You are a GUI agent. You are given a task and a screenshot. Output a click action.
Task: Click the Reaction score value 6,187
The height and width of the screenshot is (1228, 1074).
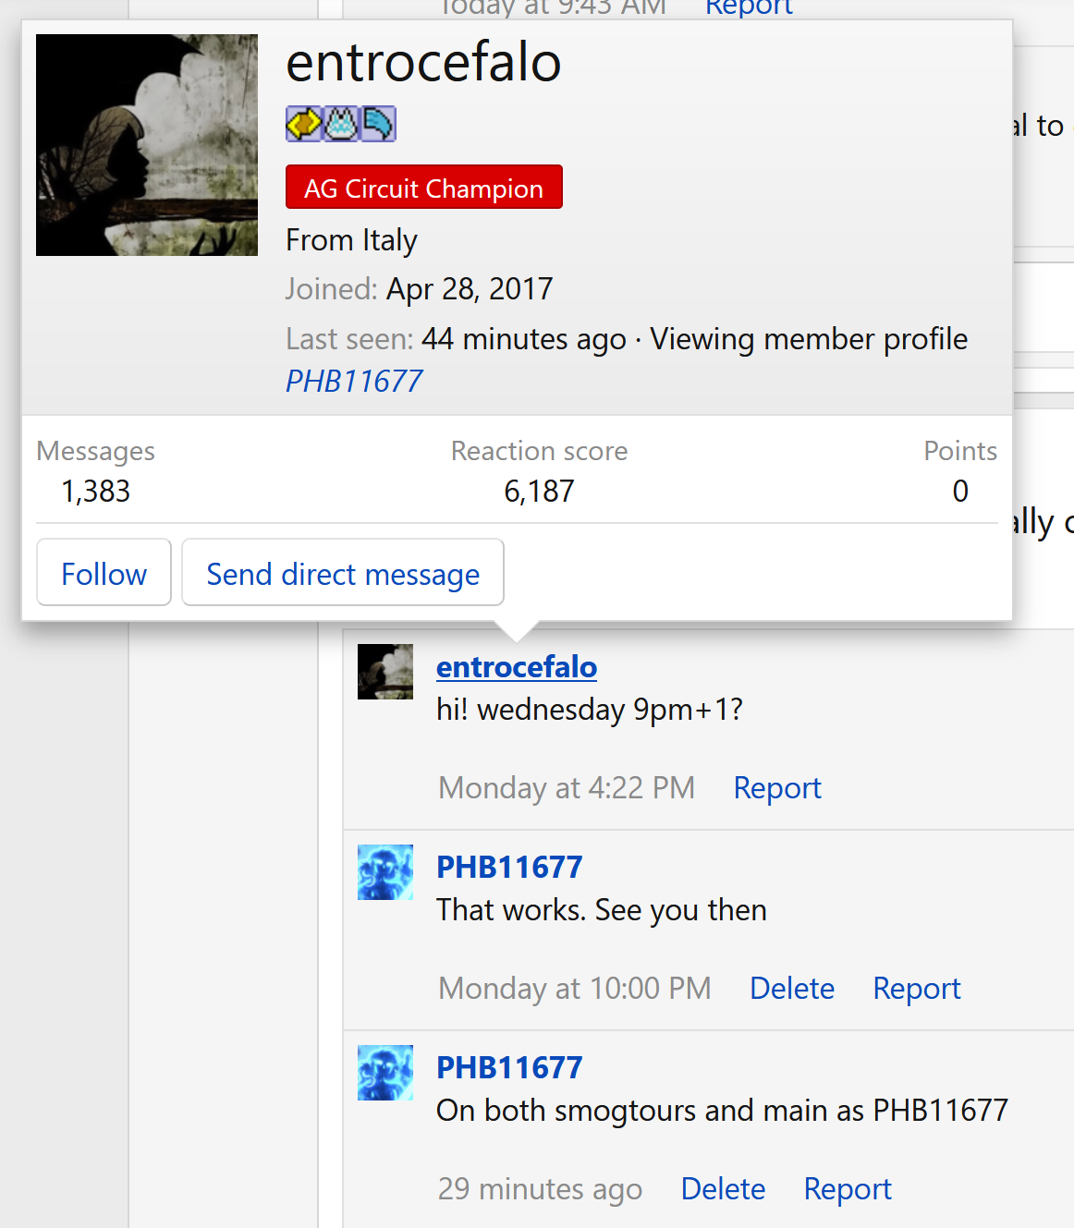(x=539, y=491)
